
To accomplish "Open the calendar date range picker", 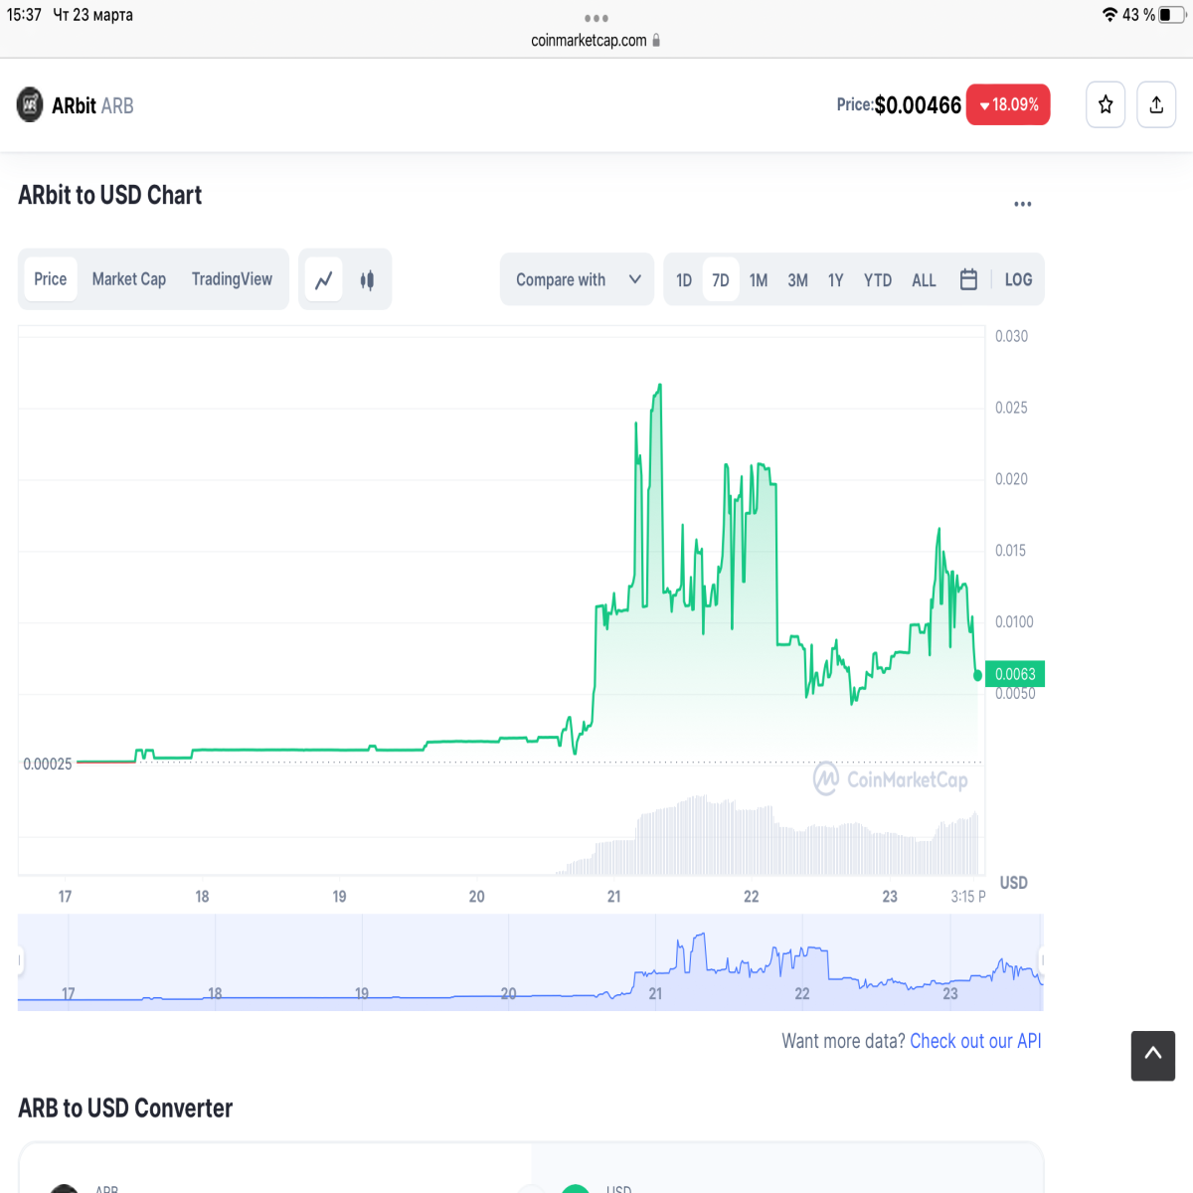I will 968,279.
